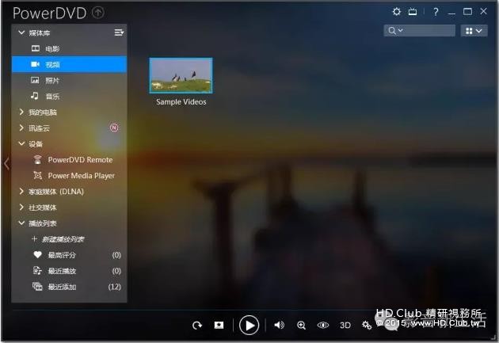Toggle 3D playback mode
Screen dimensions: 499x343
point(345,326)
